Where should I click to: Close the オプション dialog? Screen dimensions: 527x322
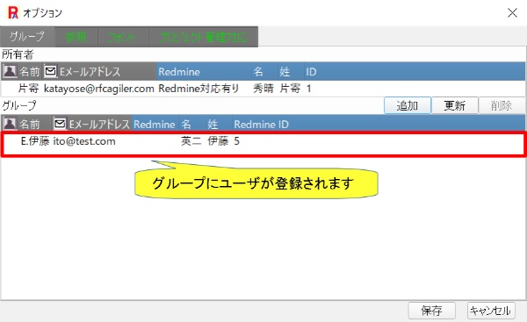(x=512, y=13)
